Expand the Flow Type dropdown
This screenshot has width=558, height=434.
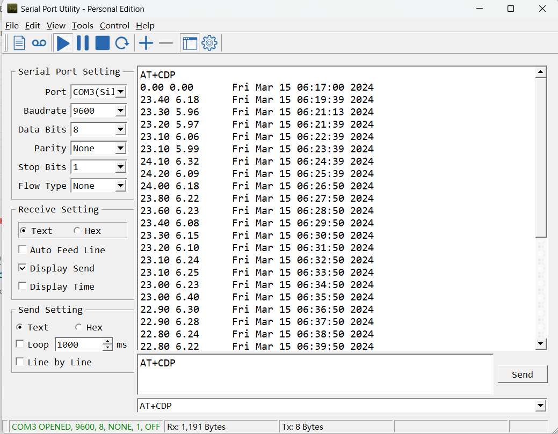[121, 186]
